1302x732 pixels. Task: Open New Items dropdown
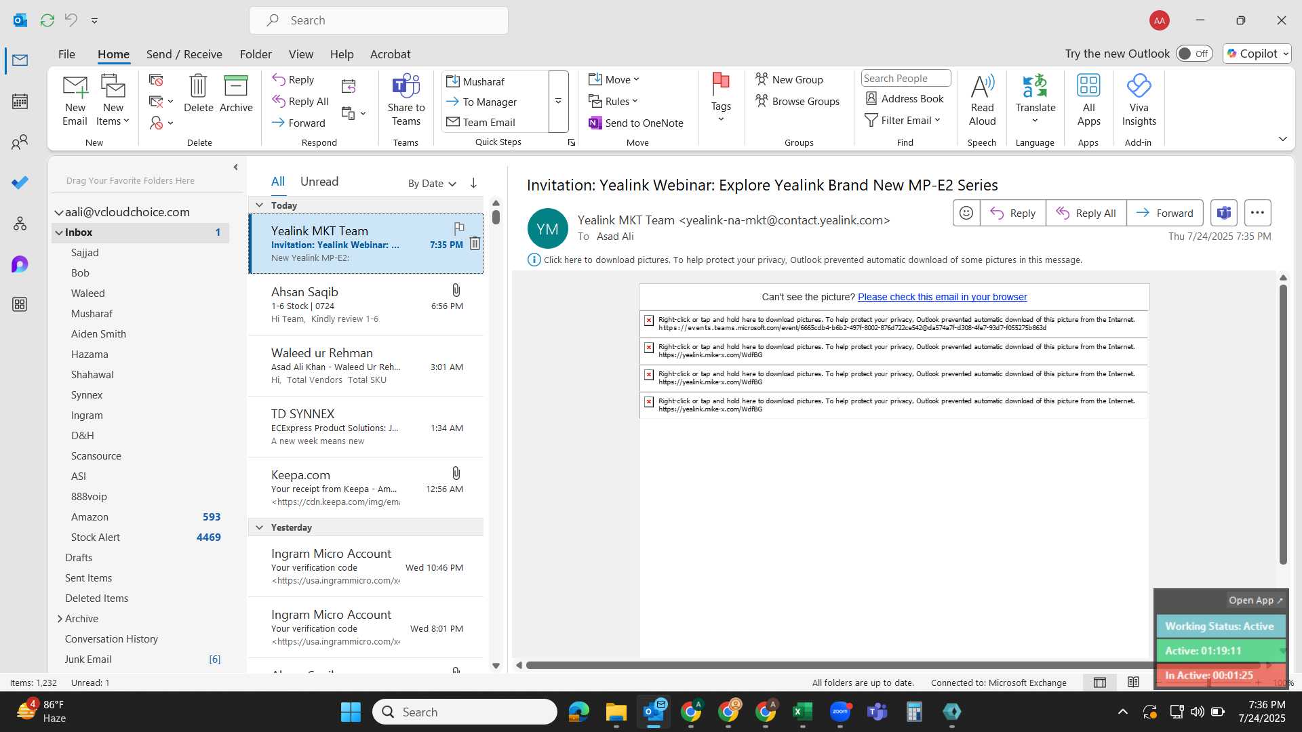(113, 100)
